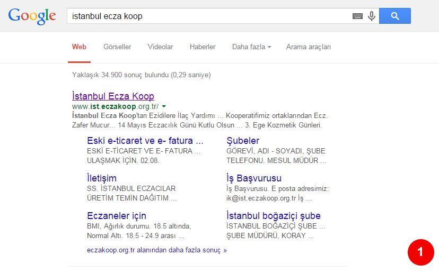Activate voice search microphone icon
The width and height of the screenshot is (439, 273).
[372, 16]
